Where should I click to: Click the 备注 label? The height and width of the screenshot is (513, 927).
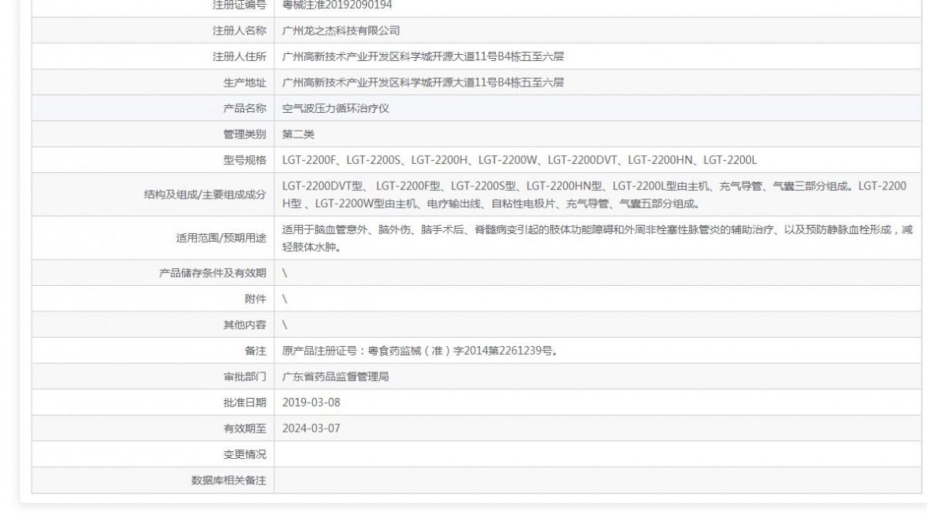pos(256,351)
